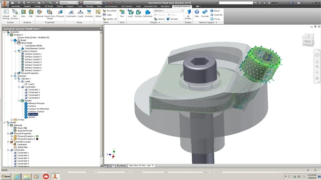Open Global mesh settings
This screenshot has height=180, width=321.
coord(98,13)
